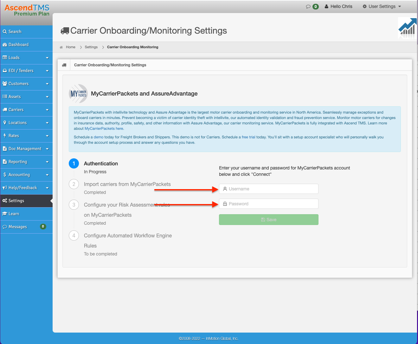
Task: Click the Learn graduation cap icon
Action: (5, 214)
